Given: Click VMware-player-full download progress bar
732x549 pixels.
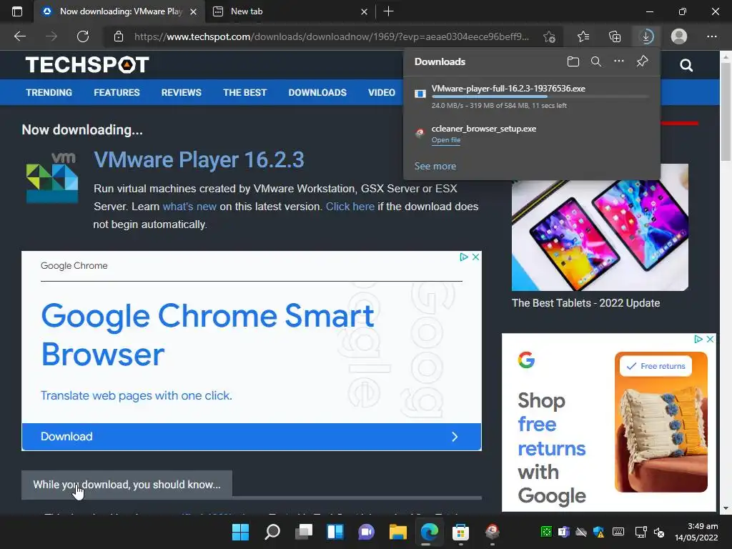Looking at the screenshot, I should coord(540,97).
